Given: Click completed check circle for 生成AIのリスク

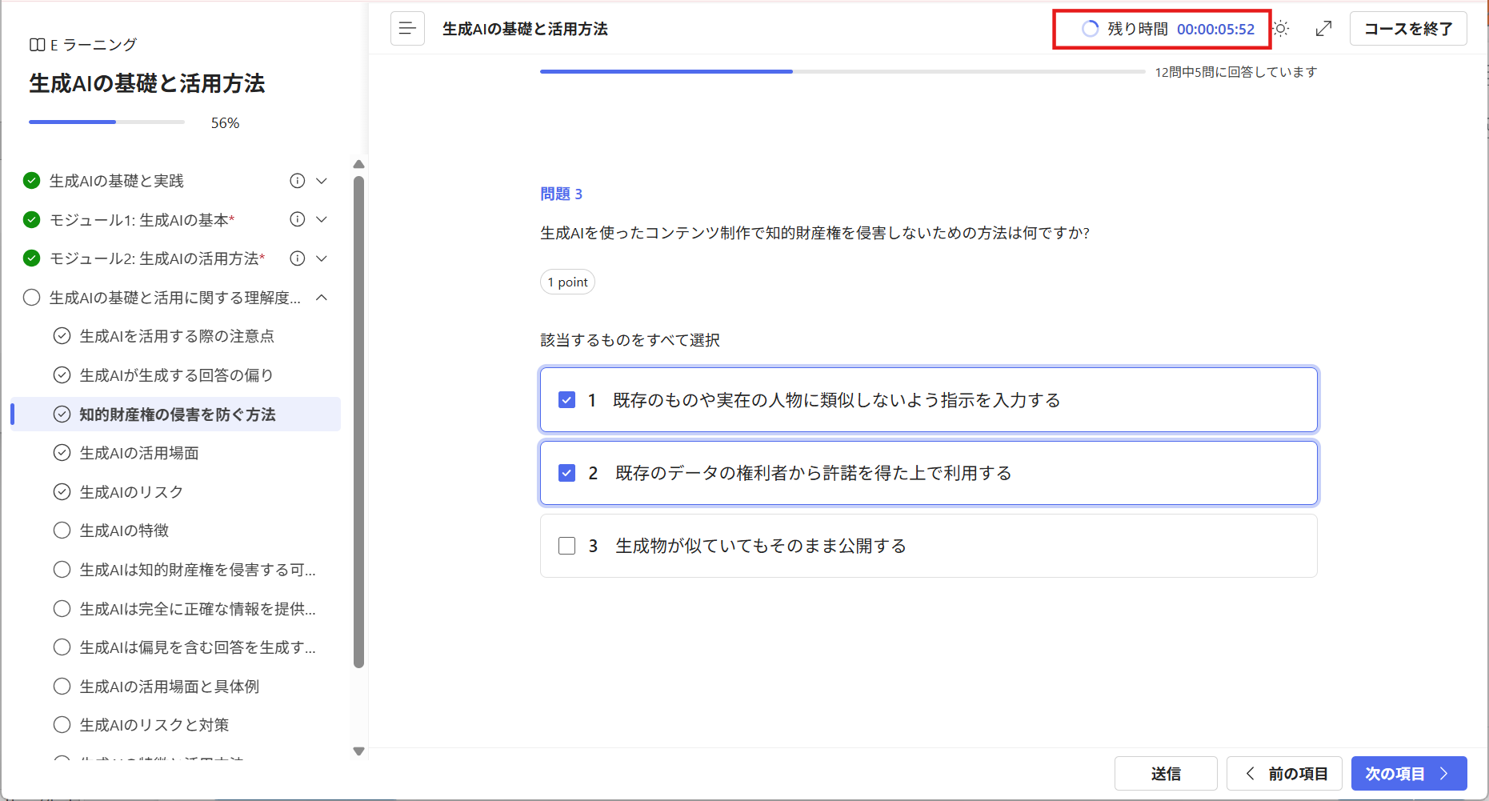Looking at the screenshot, I should (62, 492).
